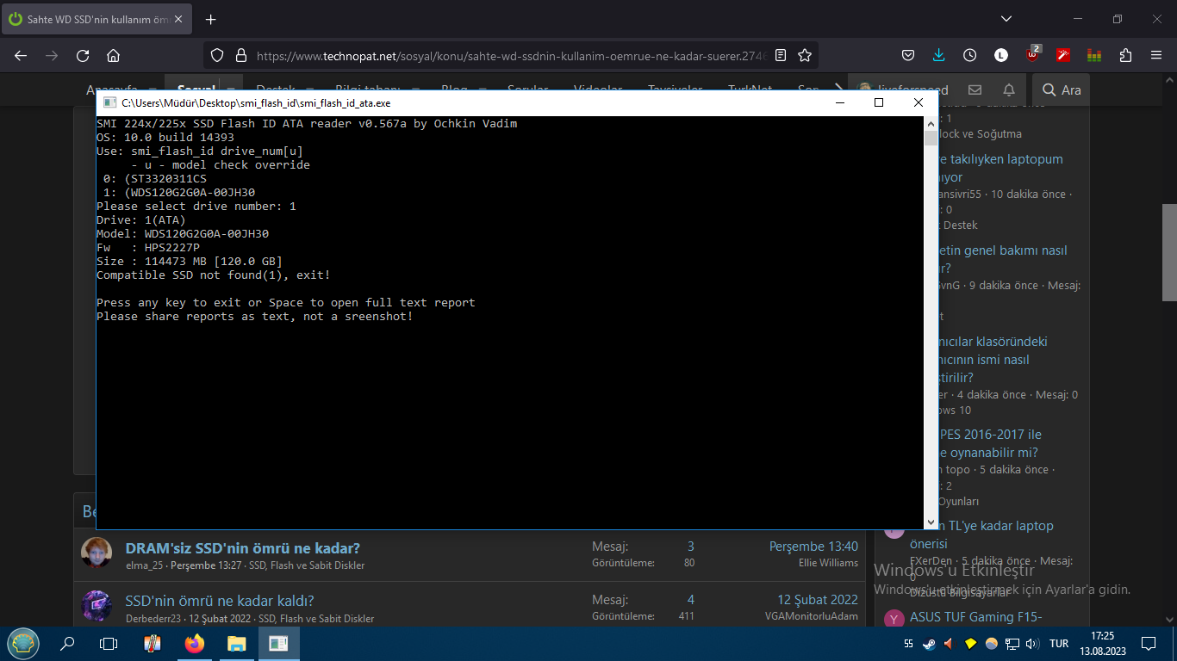Open the Windows Action Center
Screen dimensions: 1177x661
1149,644
